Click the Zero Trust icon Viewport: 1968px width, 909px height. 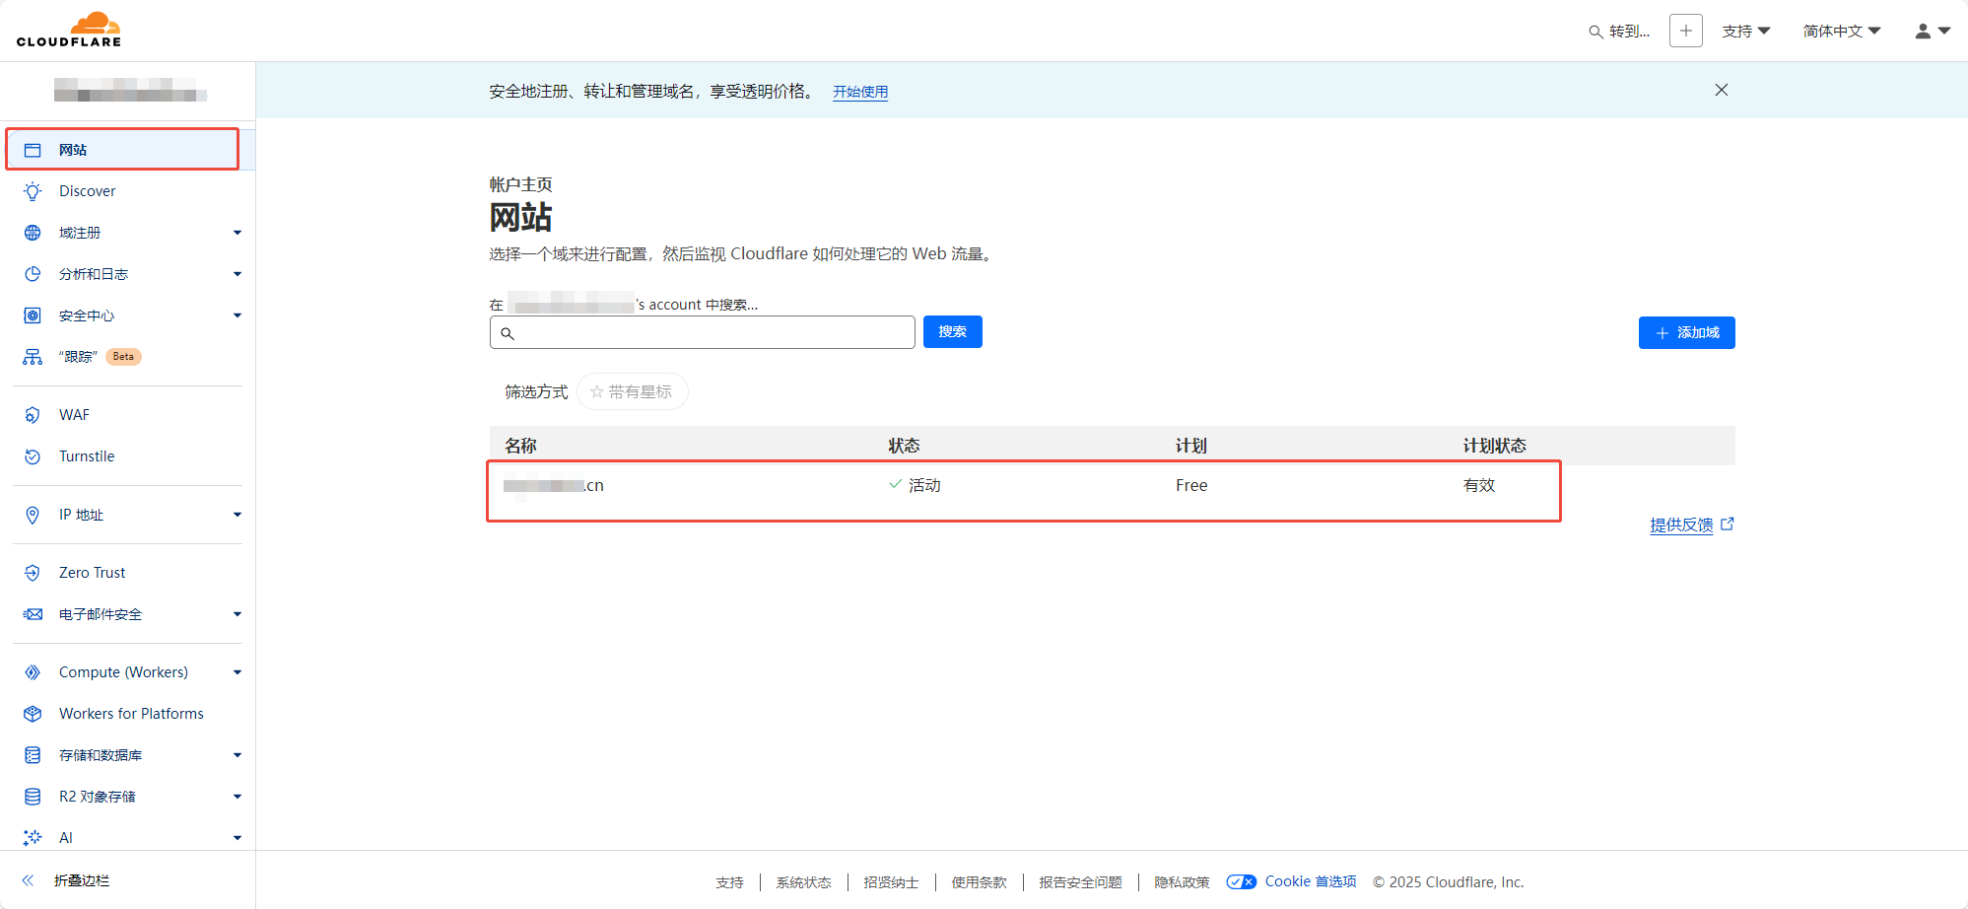coord(33,573)
